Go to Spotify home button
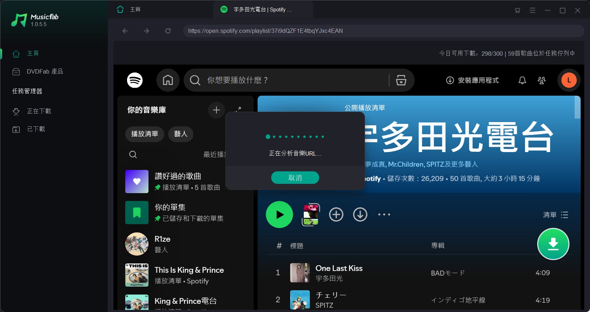590x312 pixels. click(x=168, y=80)
